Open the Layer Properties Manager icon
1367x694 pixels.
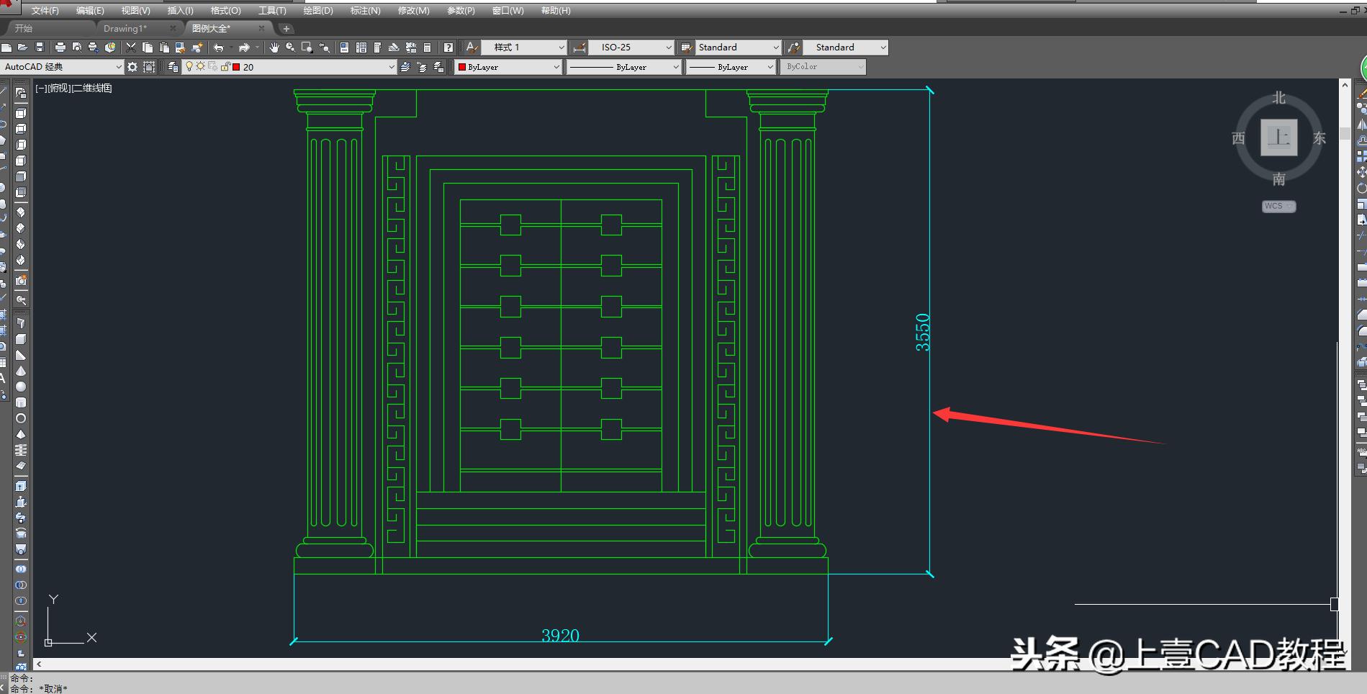click(x=173, y=67)
